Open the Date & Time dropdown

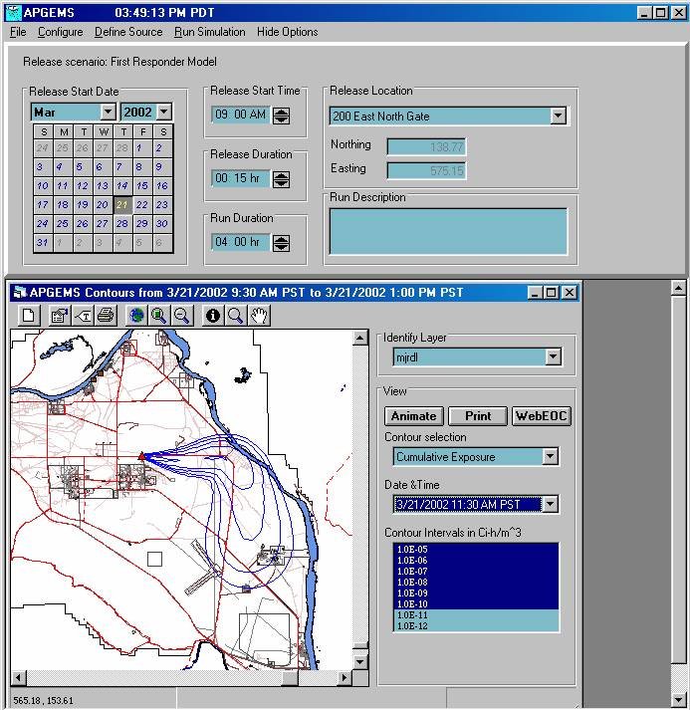(550, 504)
